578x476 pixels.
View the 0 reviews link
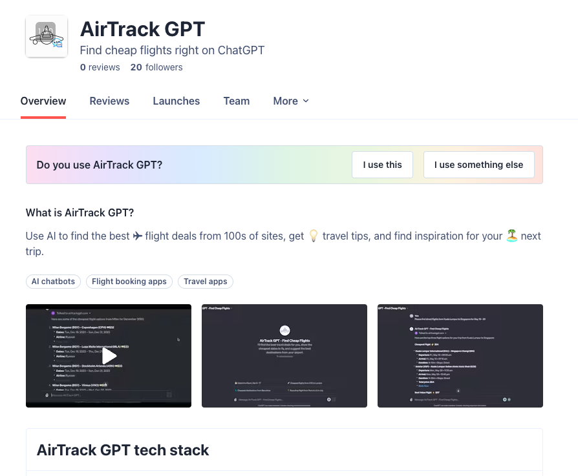(100, 67)
